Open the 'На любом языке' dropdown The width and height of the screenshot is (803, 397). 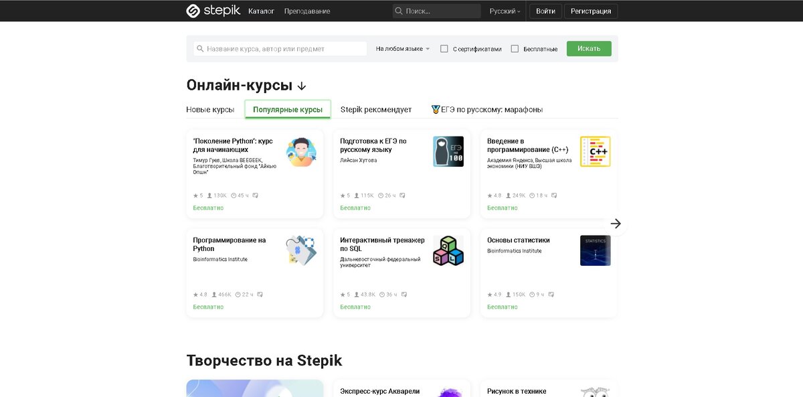[x=402, y=49]
